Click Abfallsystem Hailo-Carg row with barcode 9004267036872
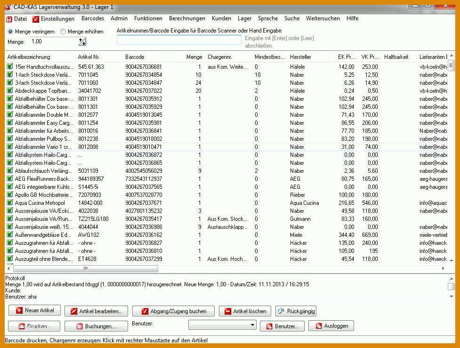 [x=227, y=154]
